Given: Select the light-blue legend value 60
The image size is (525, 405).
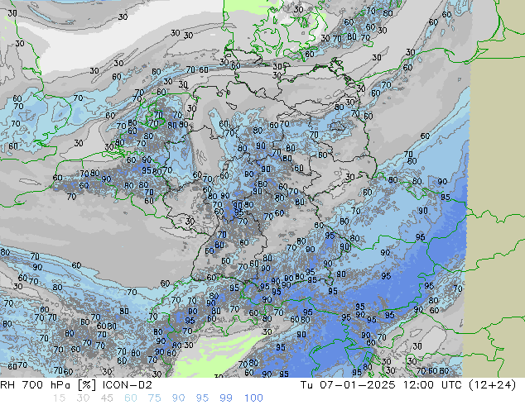Looking at the screenshot, I should (x=131, y=398).
